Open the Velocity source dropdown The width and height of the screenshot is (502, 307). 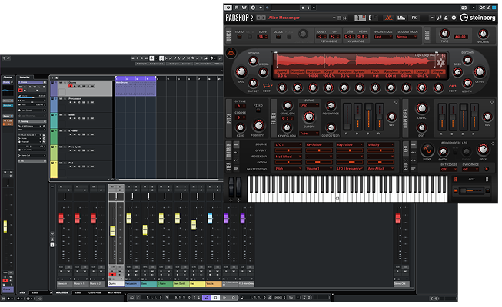tap(381, 144)
